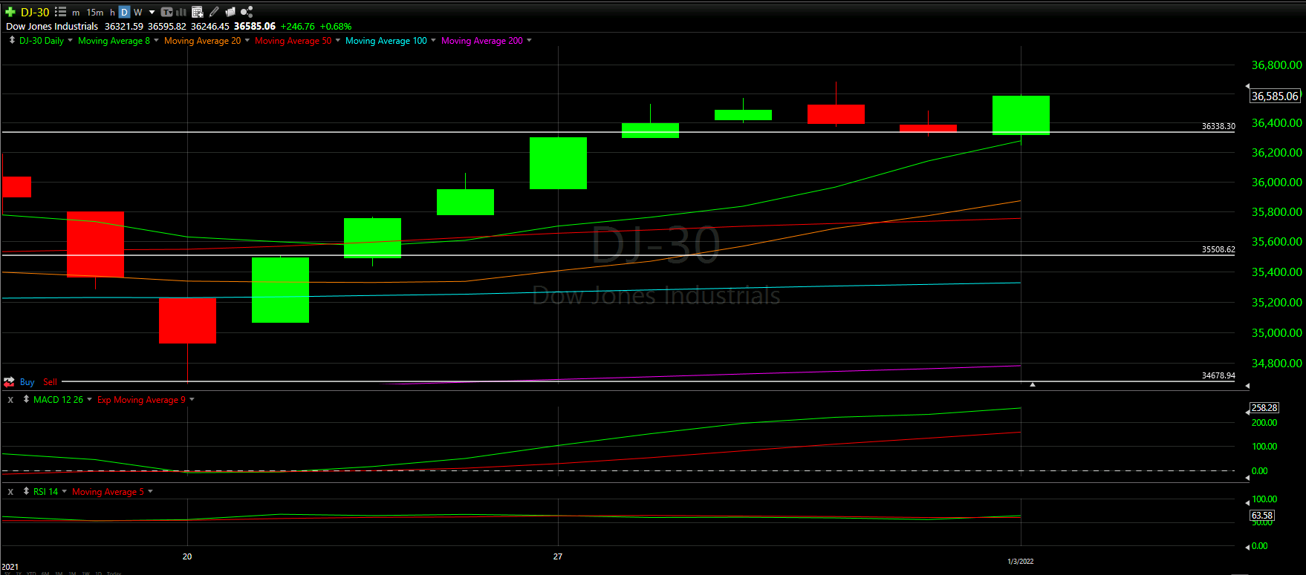The height and width of the screenshot is (575, 1306).
Task: Close the RSI indicator panel
Action: click(x=10, y=492)
